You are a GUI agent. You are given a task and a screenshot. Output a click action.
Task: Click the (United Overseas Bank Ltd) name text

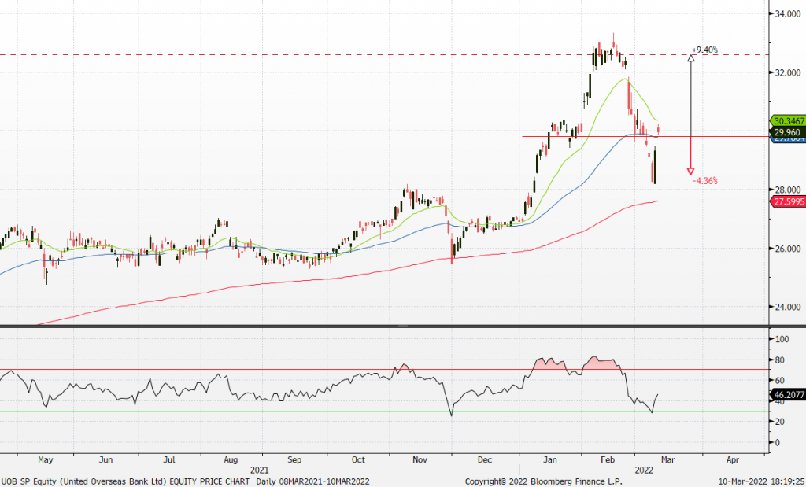pos(113,481)
